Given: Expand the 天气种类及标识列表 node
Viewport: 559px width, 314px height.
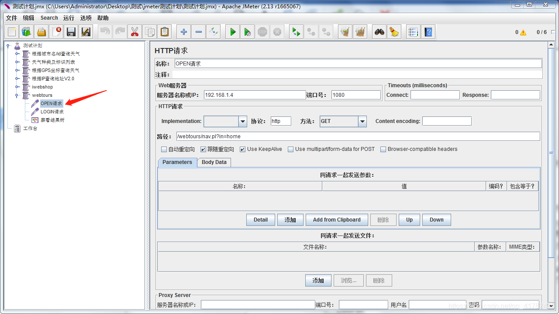Looking at the screenshot, I should 17,62.
